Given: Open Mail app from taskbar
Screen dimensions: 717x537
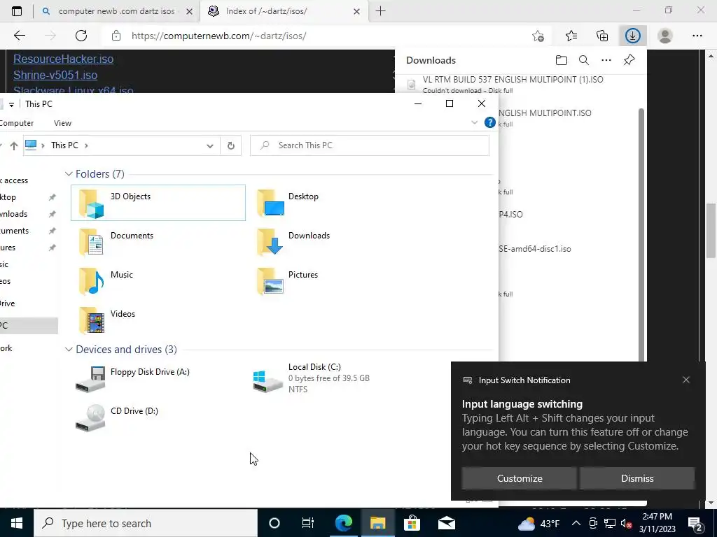Looking at the screenshot, I should (x=446, y=523).
